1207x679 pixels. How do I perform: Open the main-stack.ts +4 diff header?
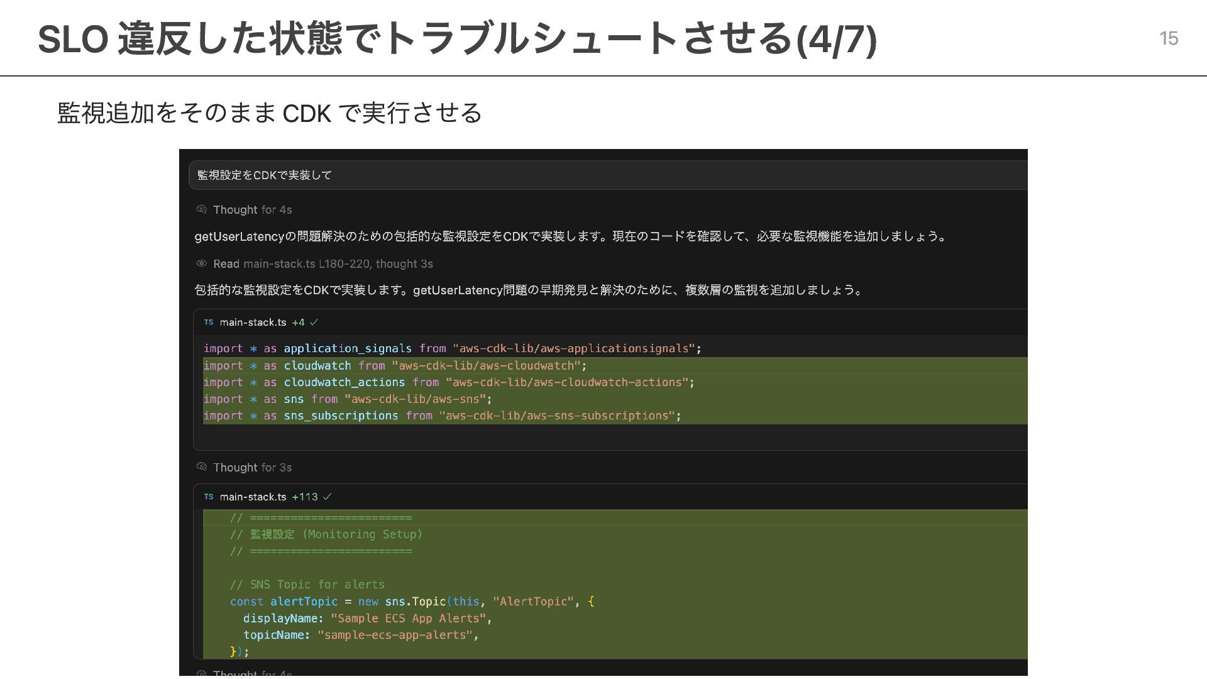click(x=610, y=322)
